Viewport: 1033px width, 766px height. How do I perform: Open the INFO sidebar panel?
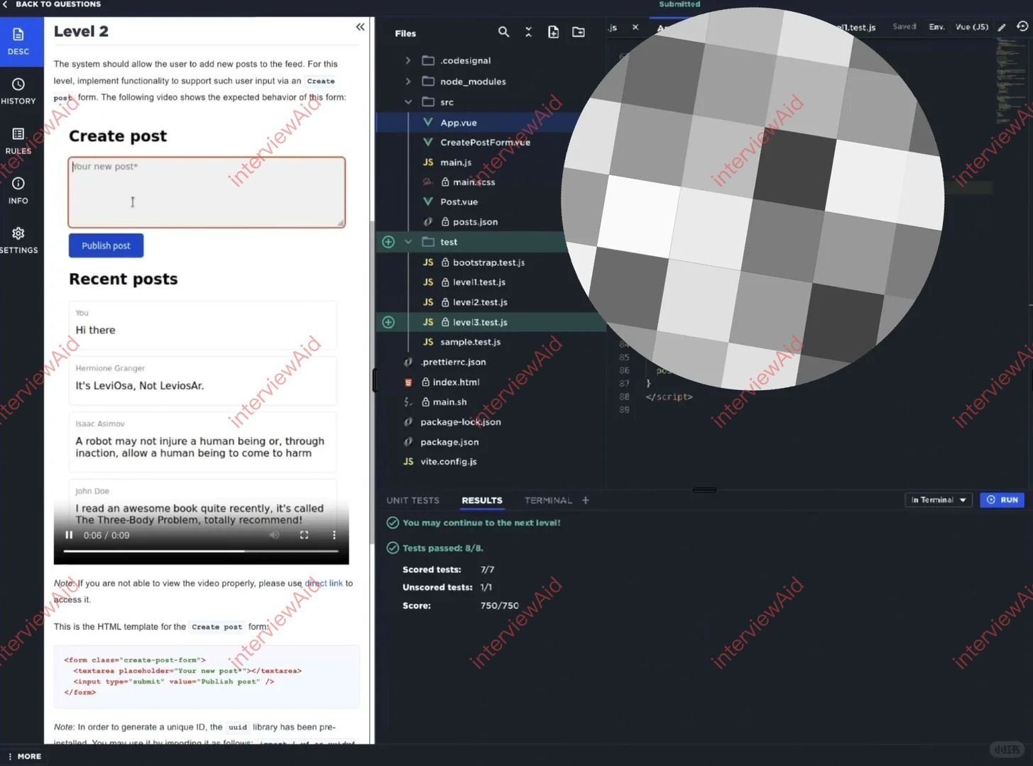[x=18, y=191]
